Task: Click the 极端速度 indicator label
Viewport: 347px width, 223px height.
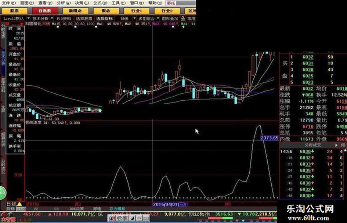Action: click(33, 123)
